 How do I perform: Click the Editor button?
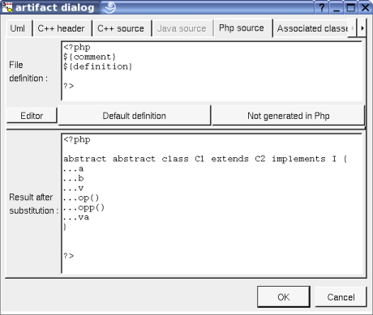[x=32, y=116]
